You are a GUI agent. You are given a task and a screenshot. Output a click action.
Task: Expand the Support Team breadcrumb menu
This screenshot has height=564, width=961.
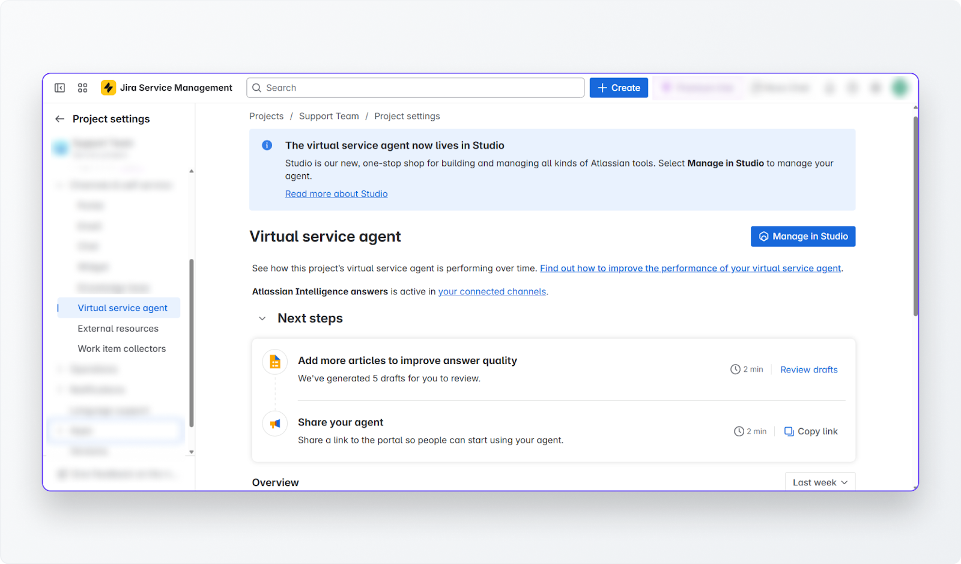329,116
